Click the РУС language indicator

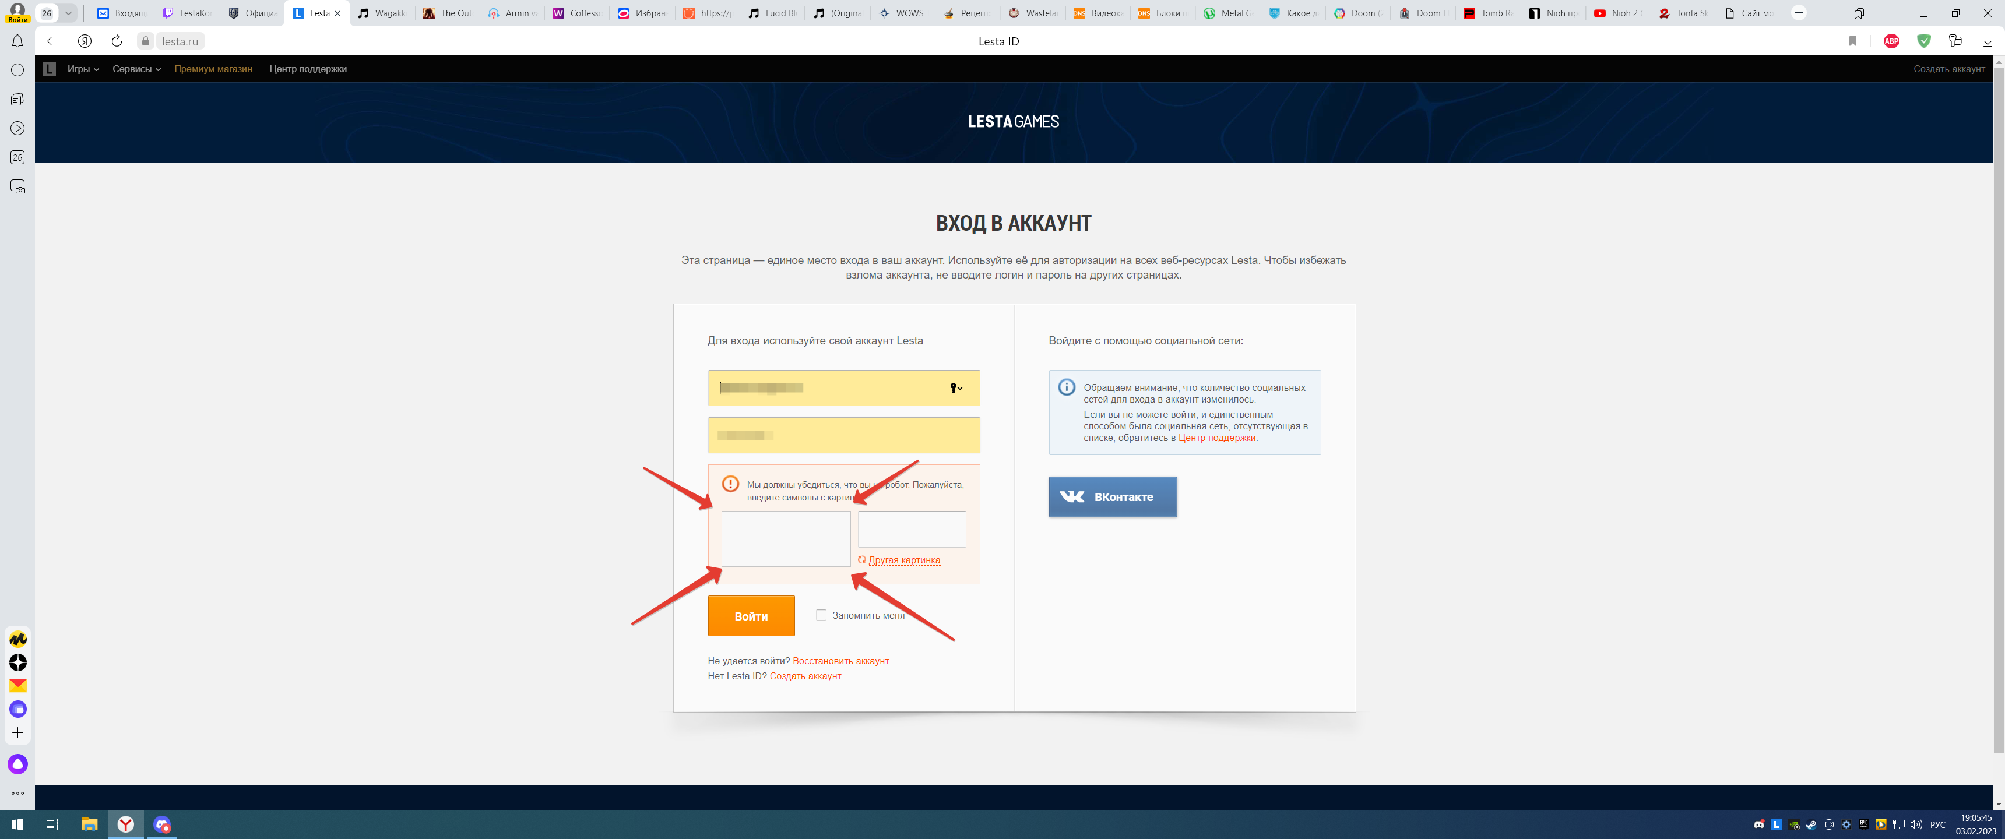click(1938, 825)
